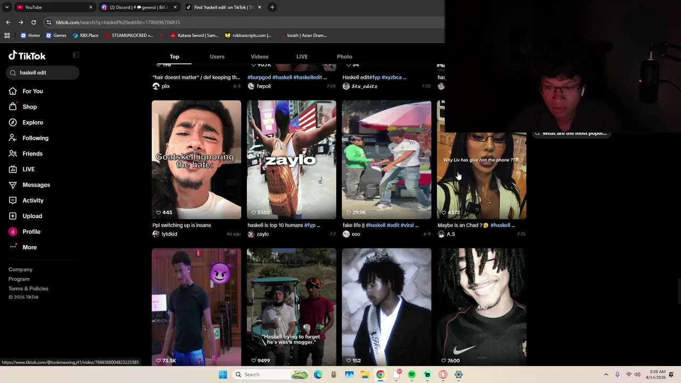Screen dimensions: 681x383
Task: Open the tab search dropdown arrow
Action: coord(7,7)
